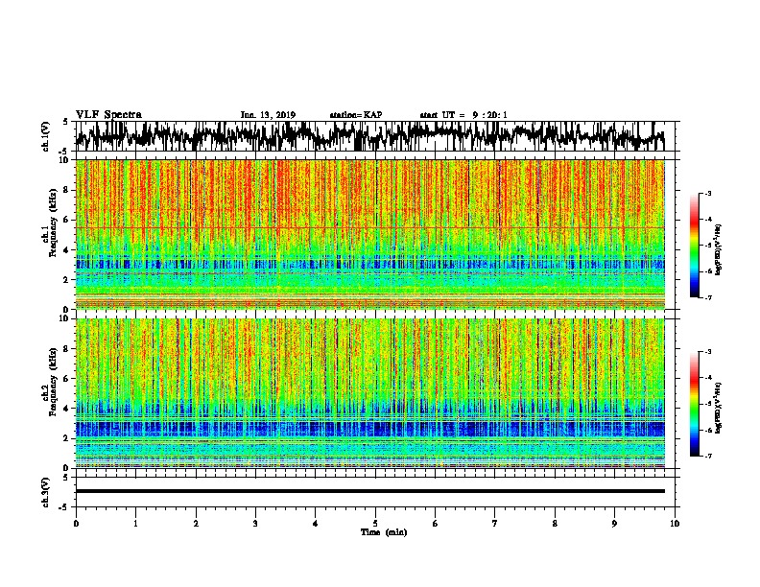Click the ch.1 spectrogram panel
This screenshot has height=587, width=760.
click(369, 234)
